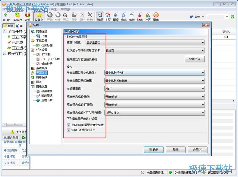Open the 双击已完成的HTTP/FTP任务 dropdown
Image resolution: width=238 pixels, height=177 pixels.
(x=155, y=113)
